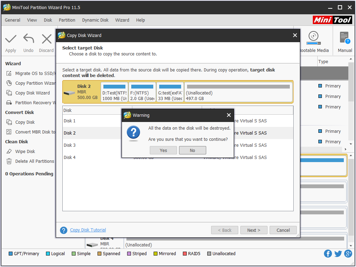Image resolution: width=356 pixels, height=267 pixels.
Task: Open MiniTool Twitter icon
Action: tap(338, 254)
